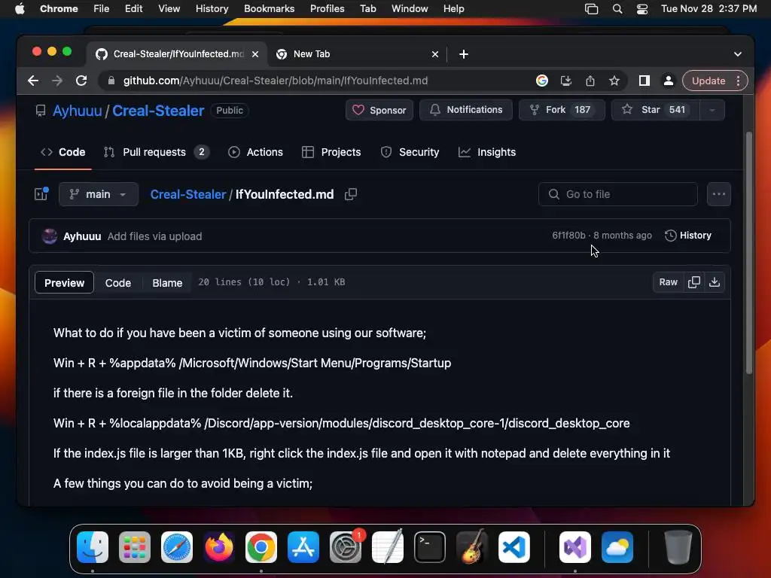Open Firefox from the Dock
The image size is (771, 578).
[x=219, y=547]
